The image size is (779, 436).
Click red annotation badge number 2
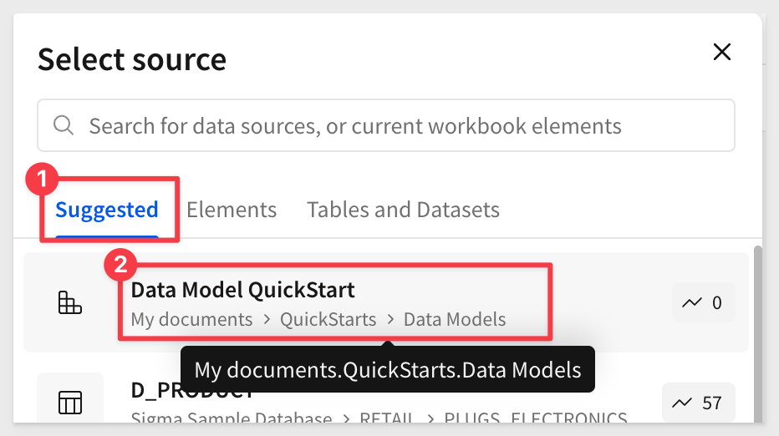[120, 265]
